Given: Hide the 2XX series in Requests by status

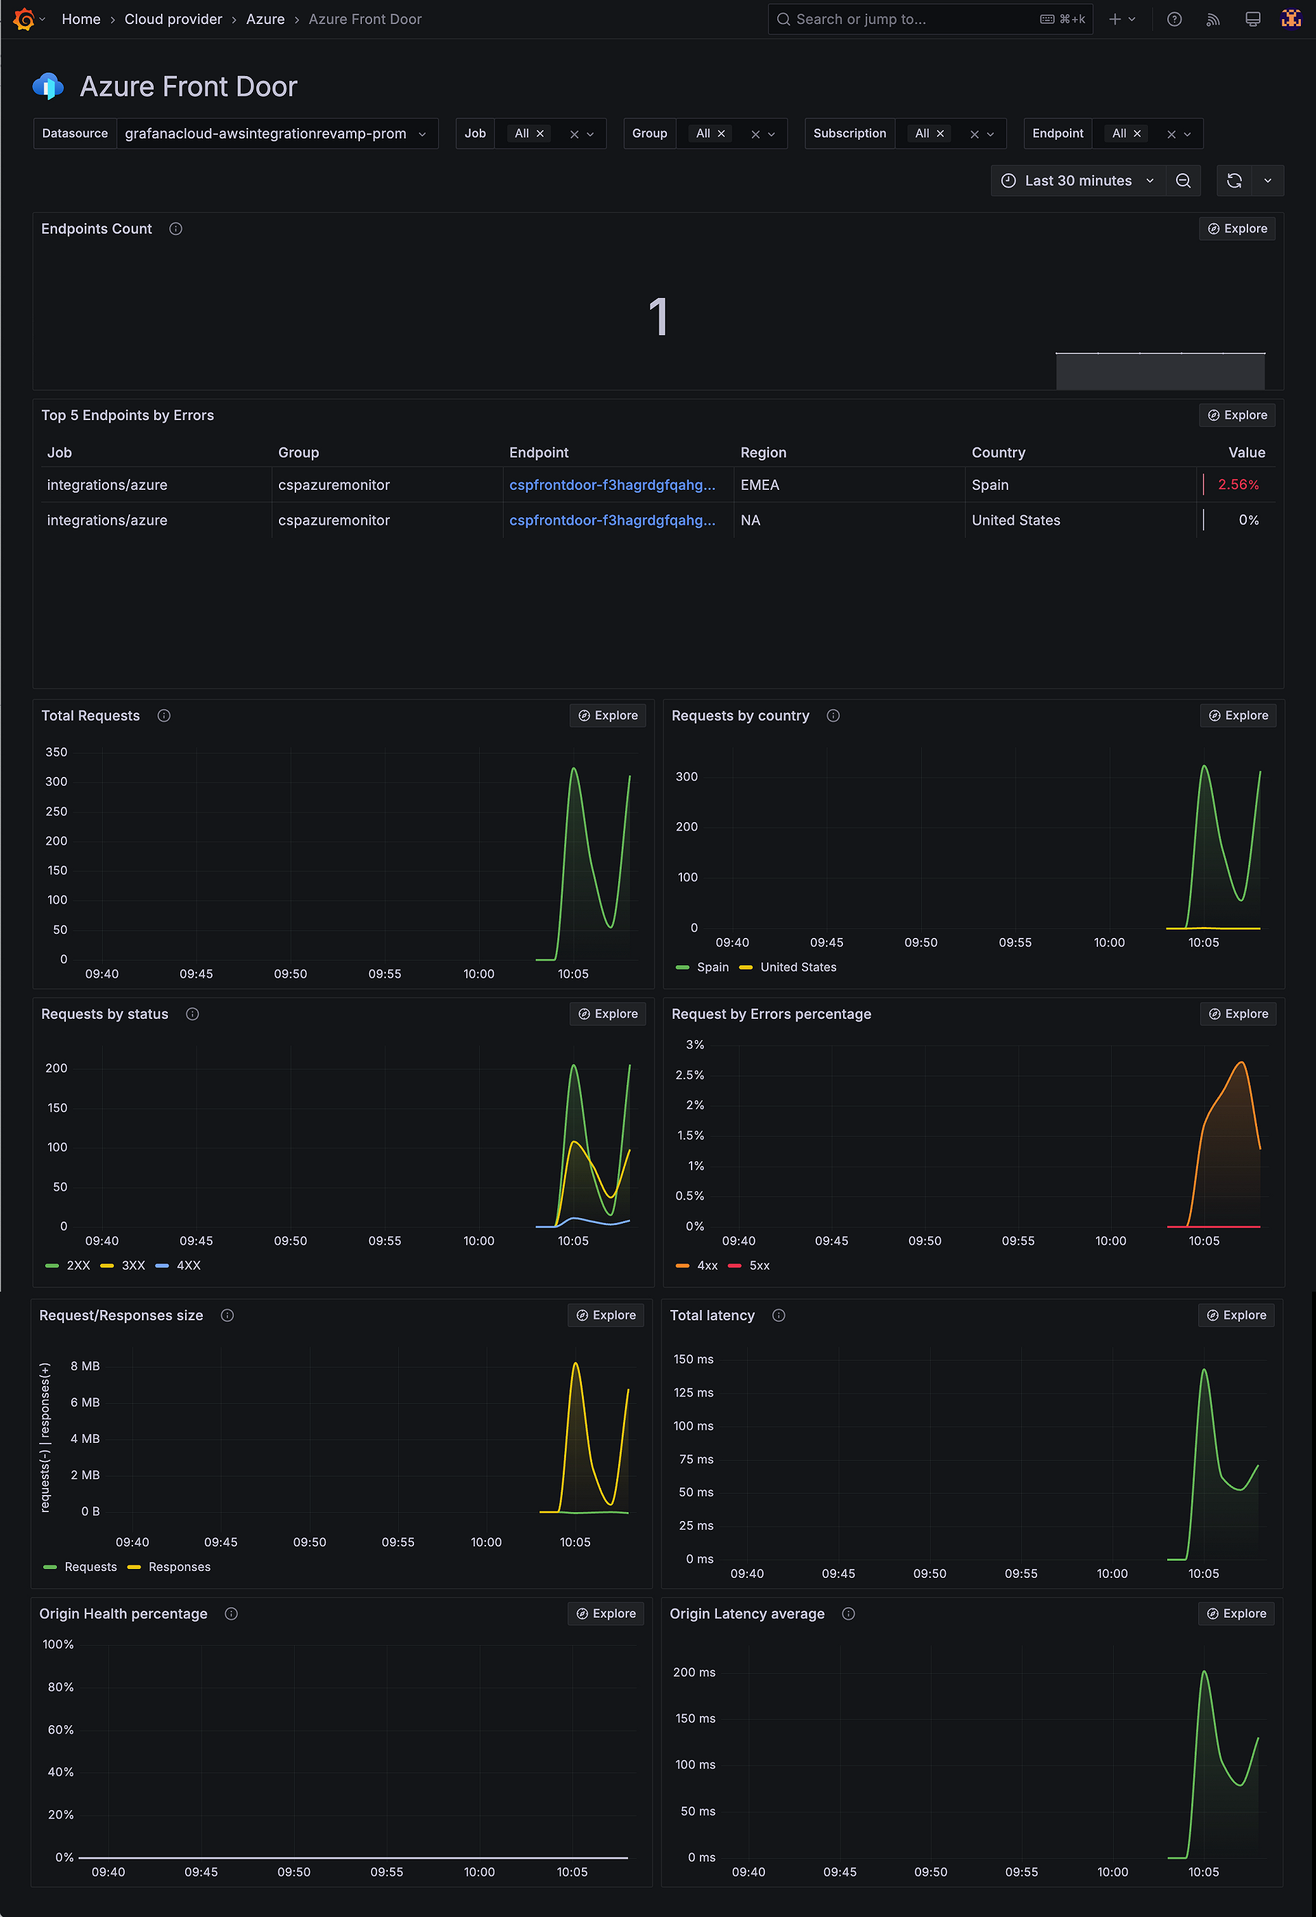Looking at the screenshot, I should (x=78, y=1265).
